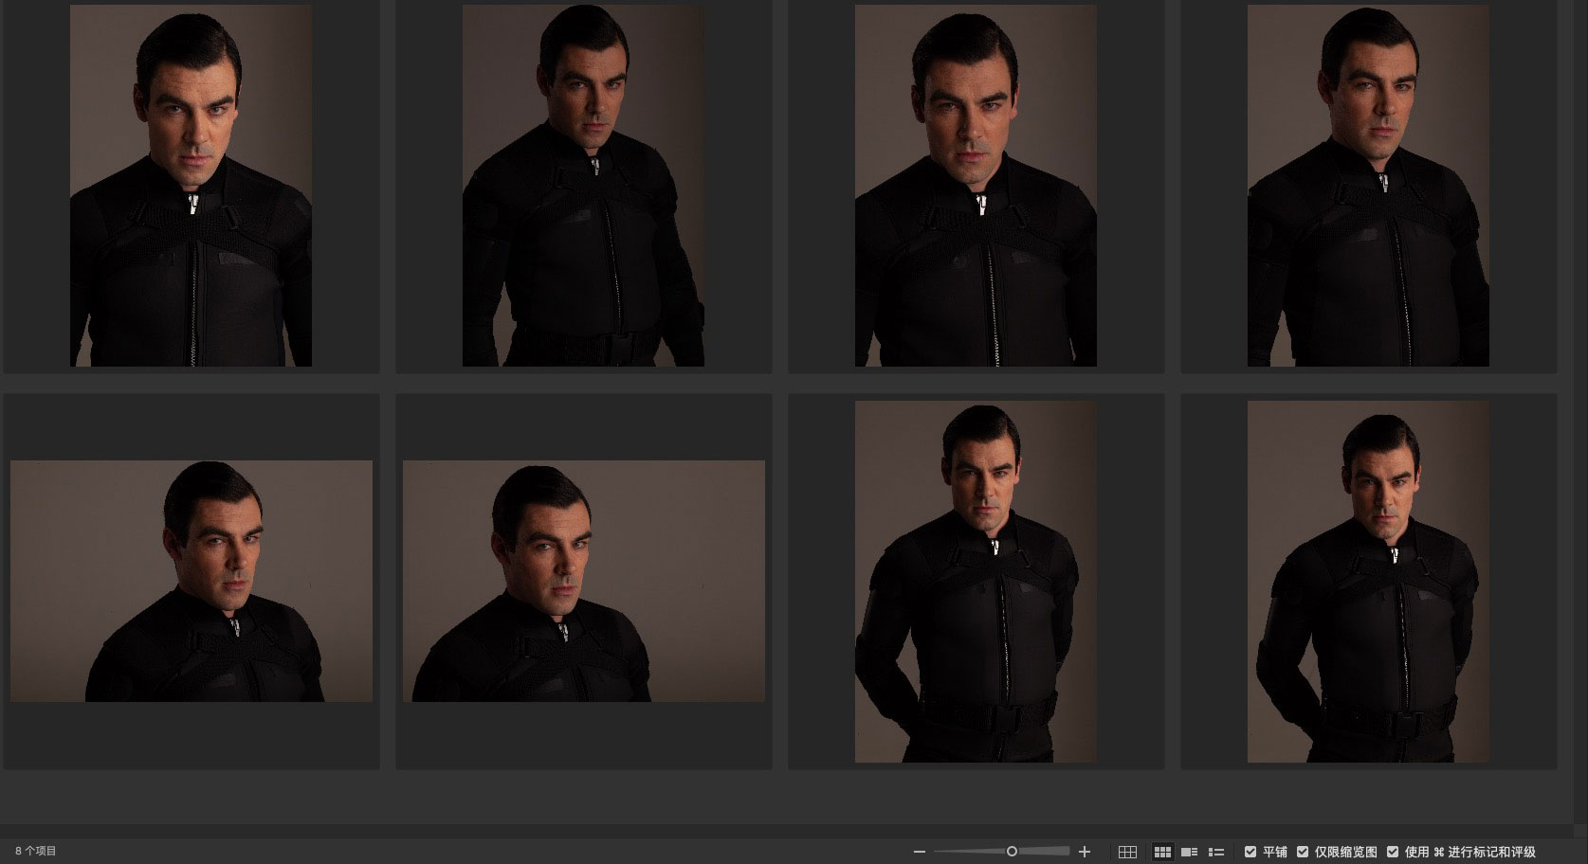Select the third thumbnail in the bottom row
The width and height of the screenshot is (1588, 864).
coord(976,581)
